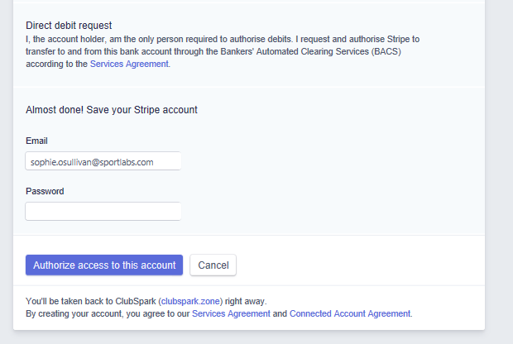Click 'You'll be taken back to ClubSpark' text
The height and width of the screenshot is (344, 513).
[x=91, y=301]
